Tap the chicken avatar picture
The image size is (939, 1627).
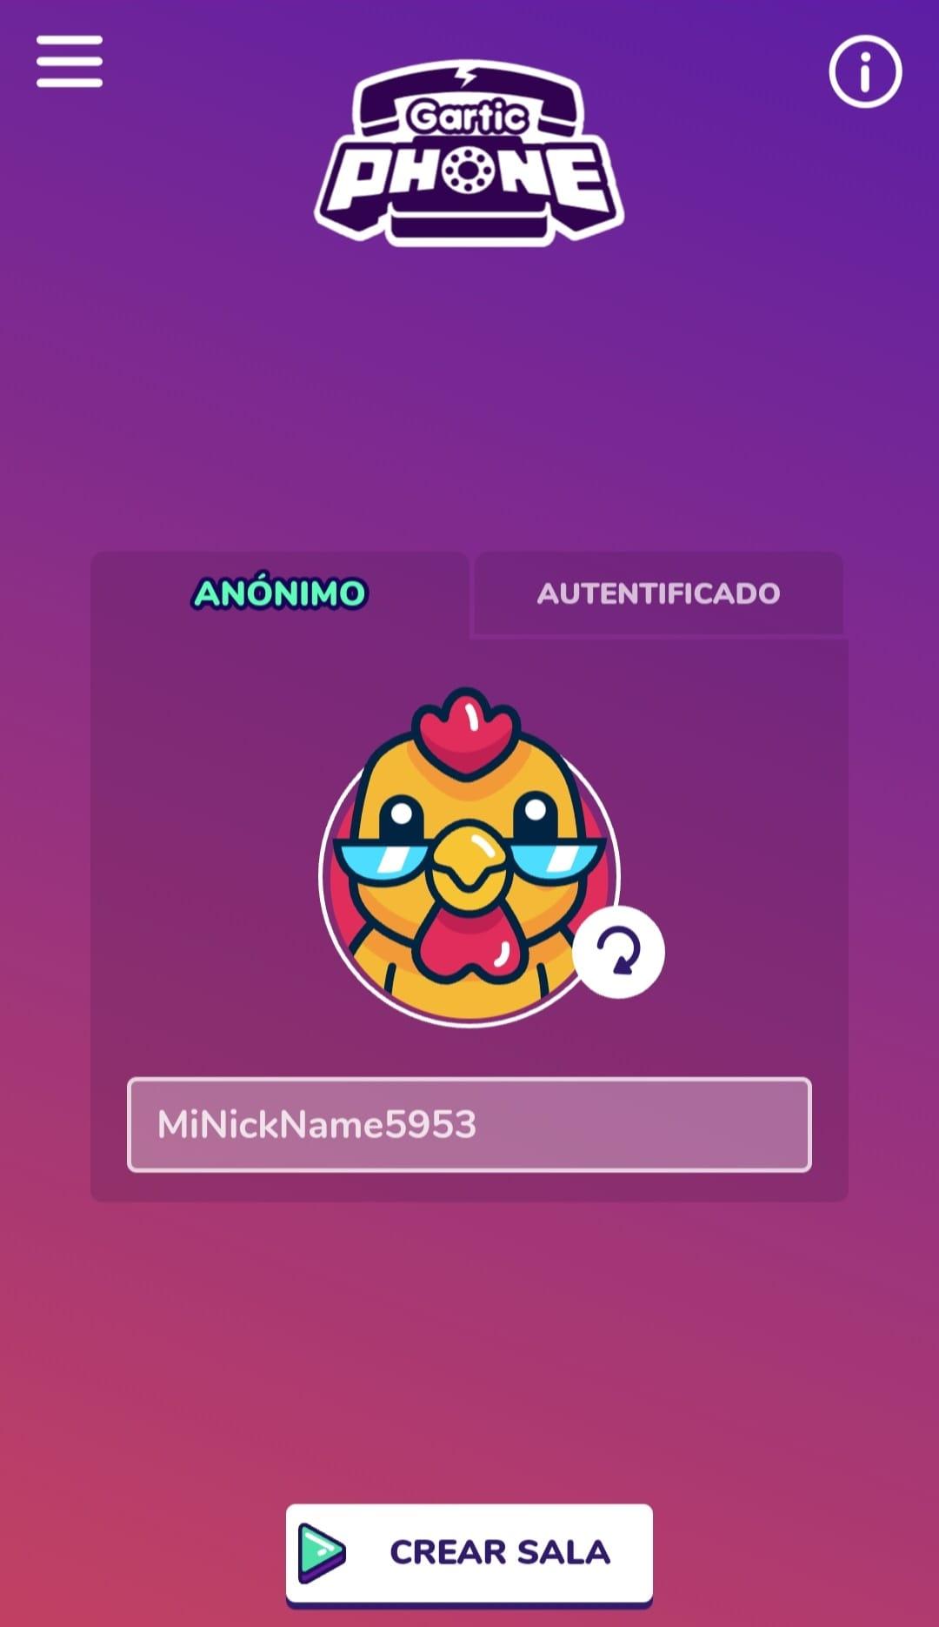(x=469, y=857)
